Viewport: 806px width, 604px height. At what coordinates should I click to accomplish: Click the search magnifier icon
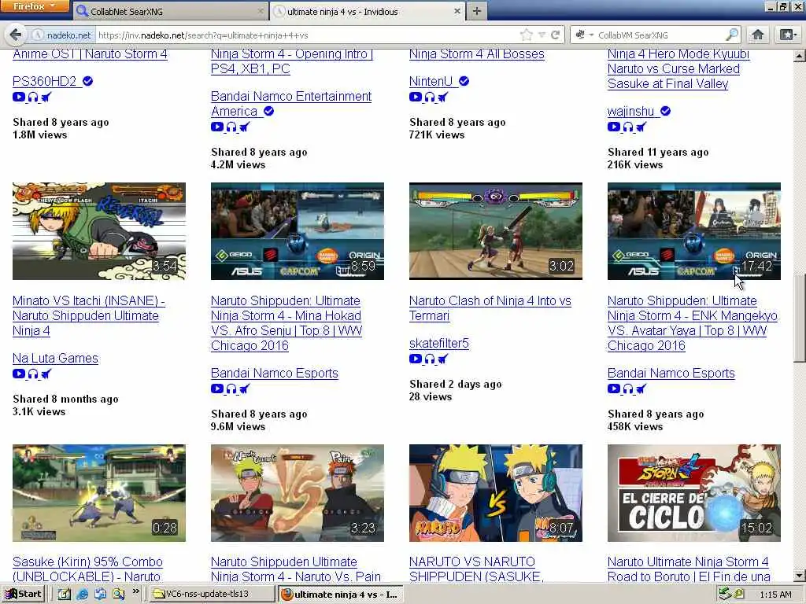coord(732,35)
